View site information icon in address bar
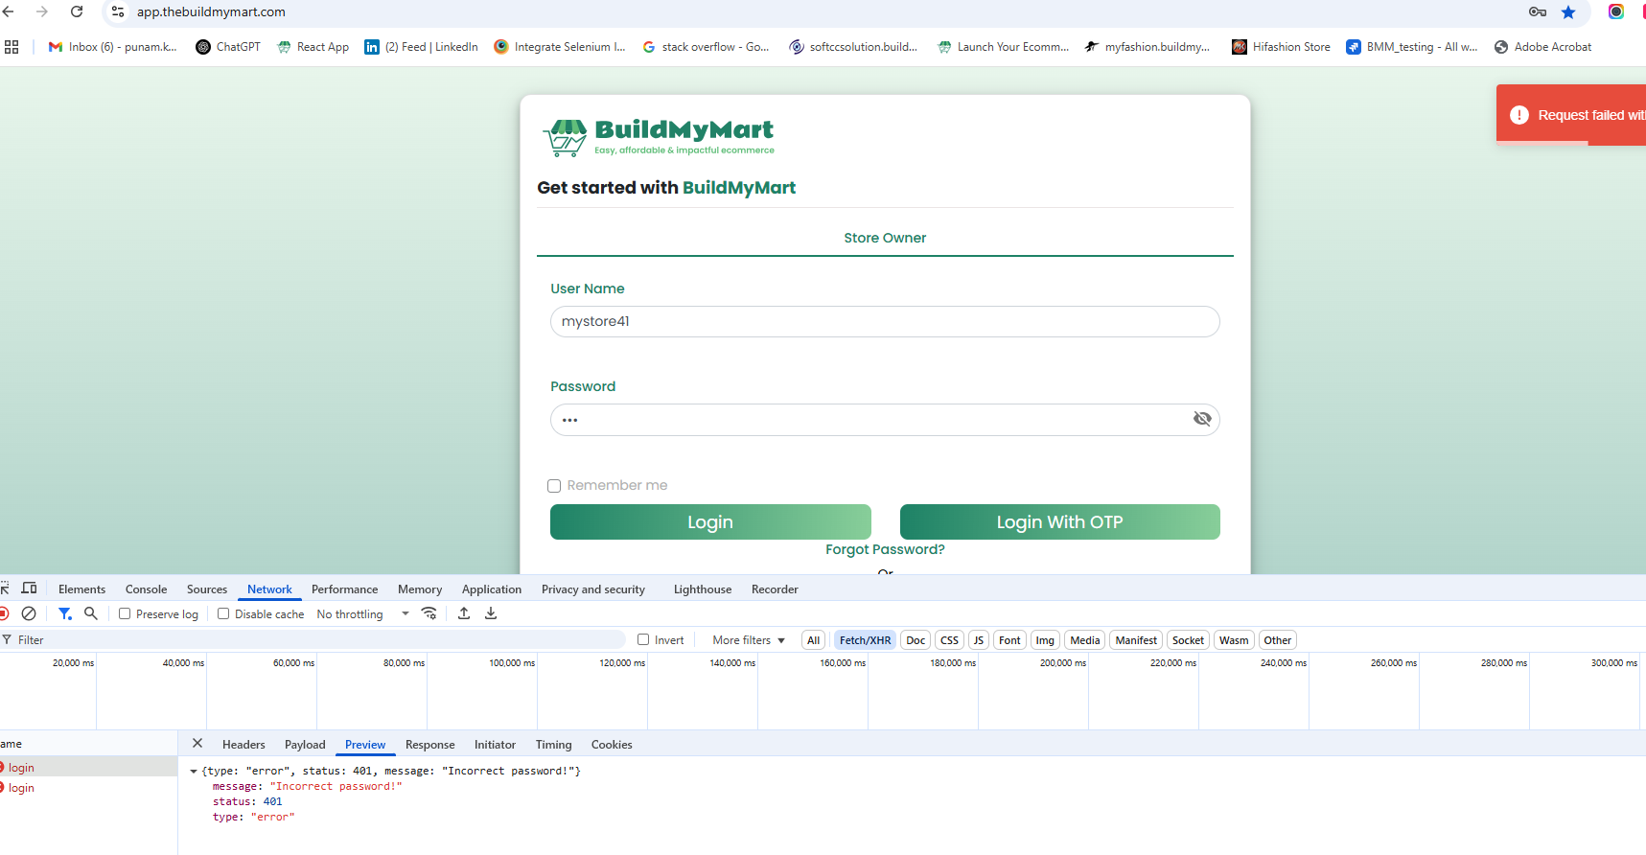1646x855 pixels. (118, 12)
